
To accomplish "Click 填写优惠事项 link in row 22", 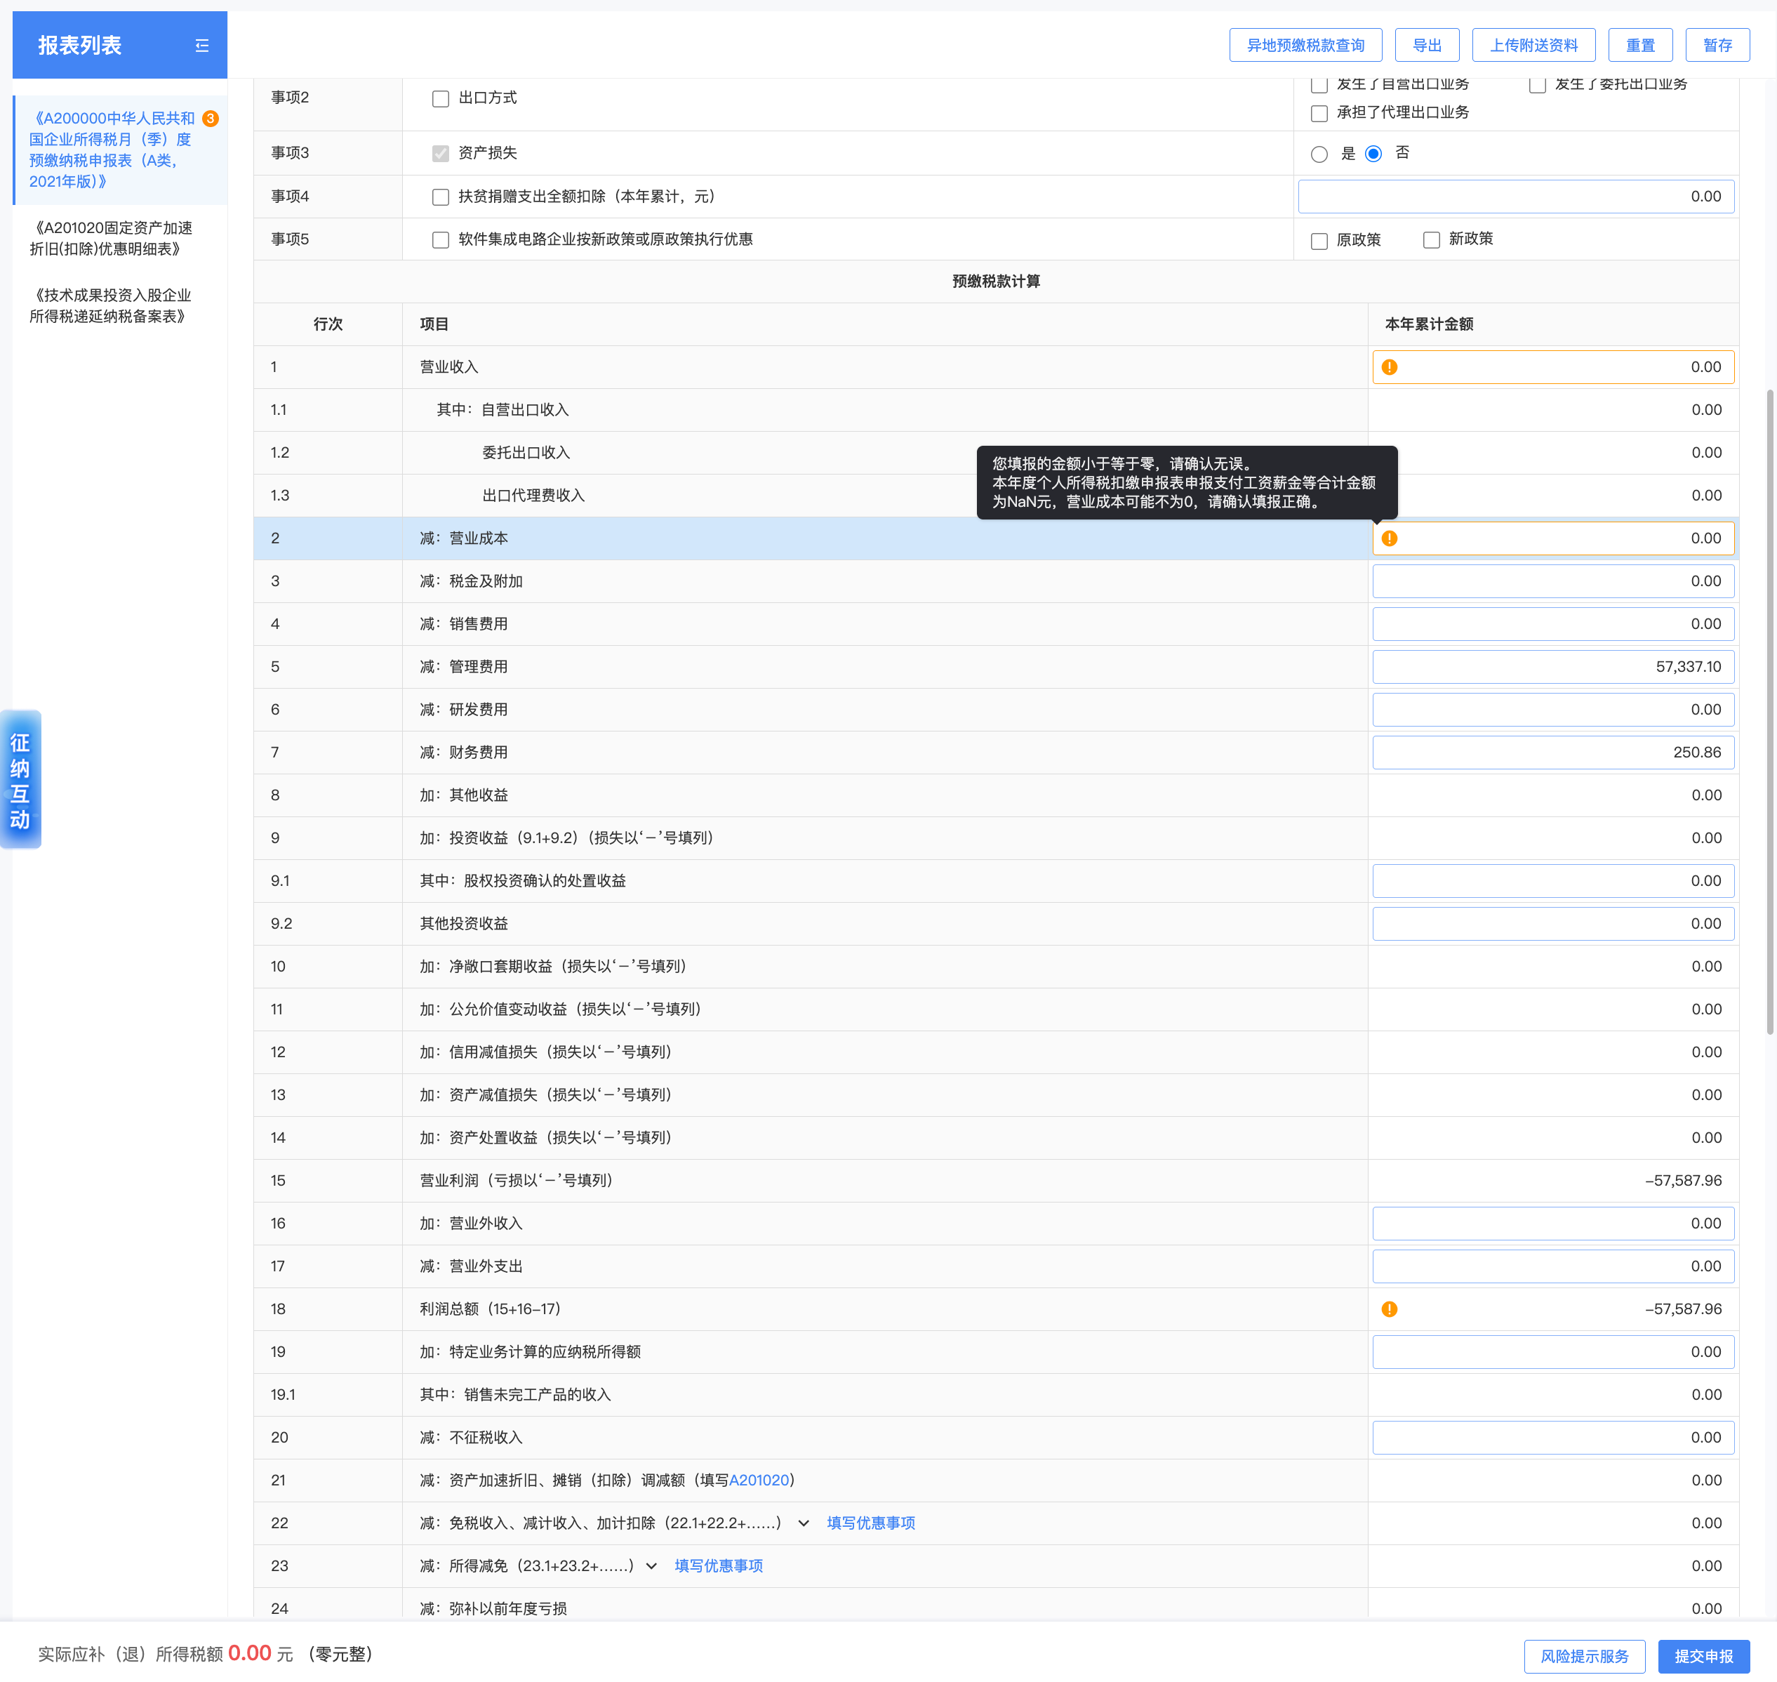I will pos(870,1523).
